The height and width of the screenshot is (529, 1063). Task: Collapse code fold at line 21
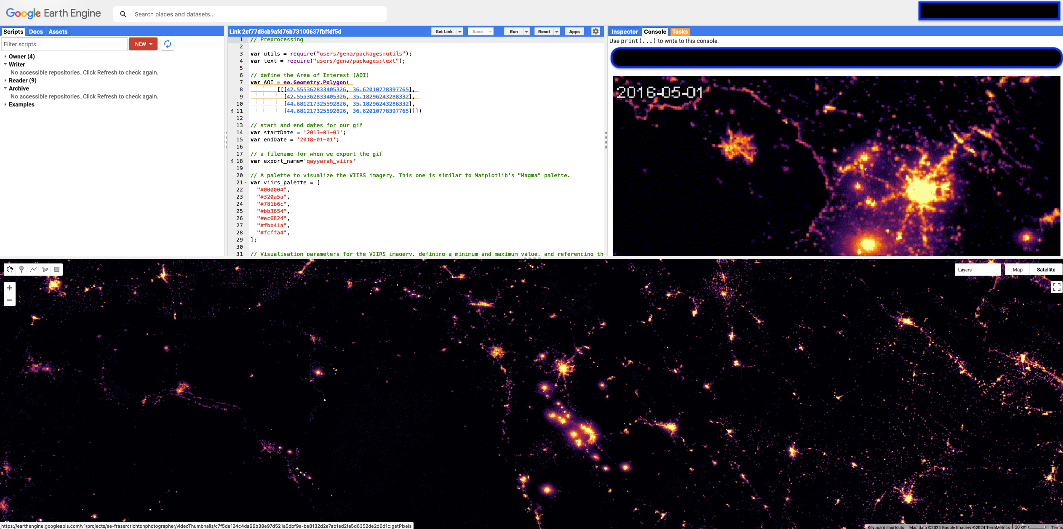[246, 183]
